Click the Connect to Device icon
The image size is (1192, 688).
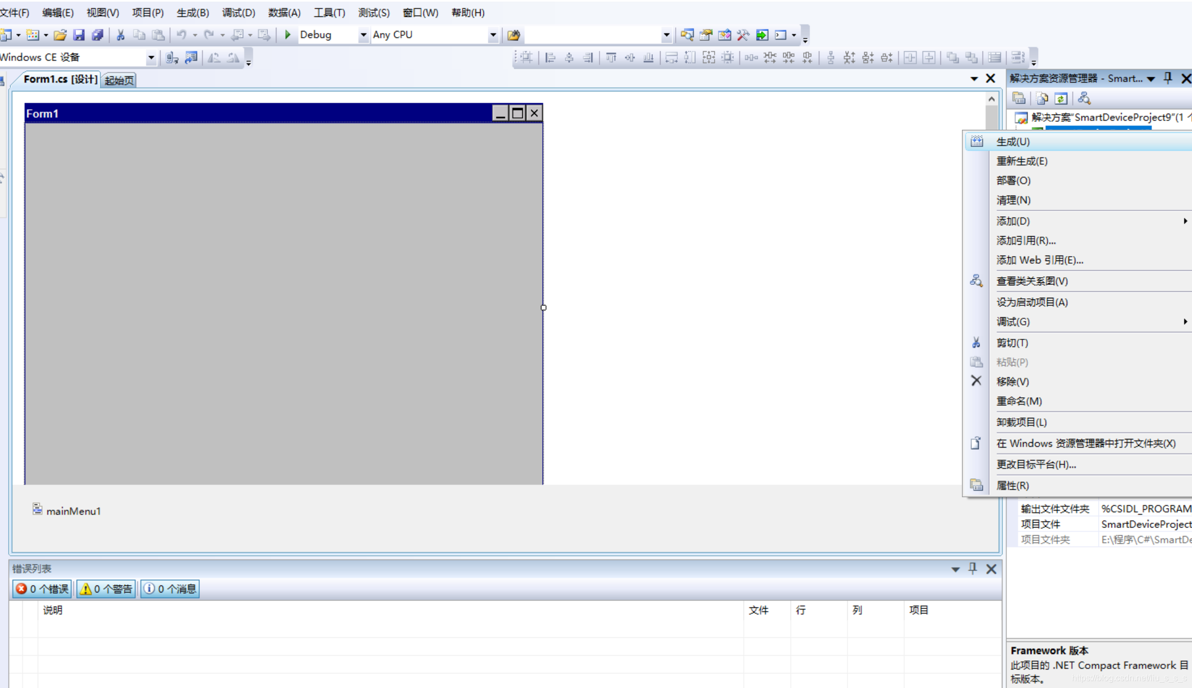click(x=172, y=58)
